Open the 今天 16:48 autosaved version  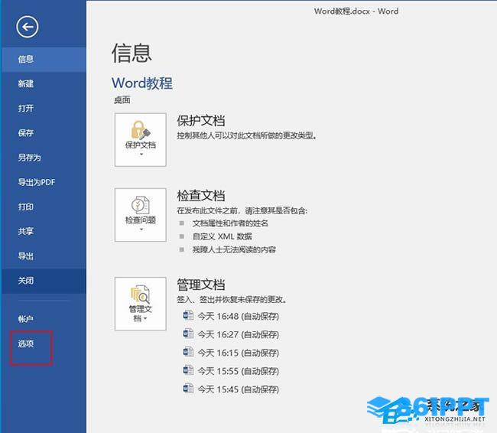point(239,317)
